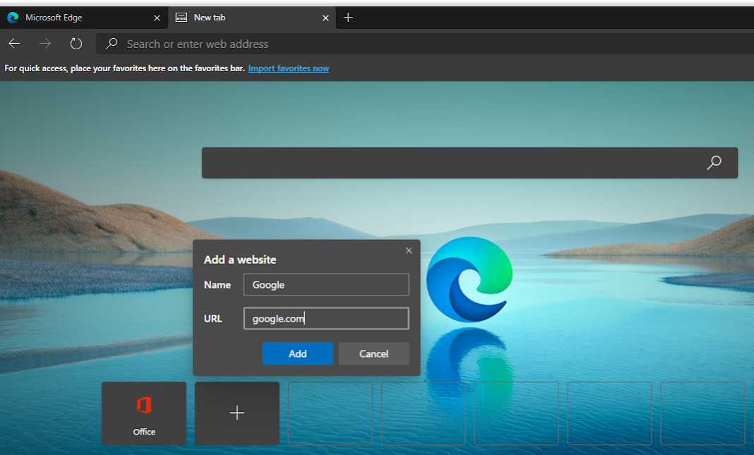Screen dimensions: 754x455
Task: Click Cancel in Add a website dialog
Action: click(373, 353)
